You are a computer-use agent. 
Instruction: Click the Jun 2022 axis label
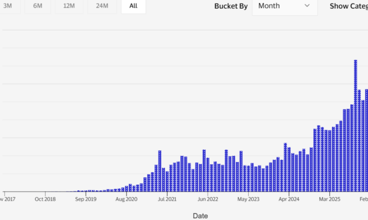208,199
